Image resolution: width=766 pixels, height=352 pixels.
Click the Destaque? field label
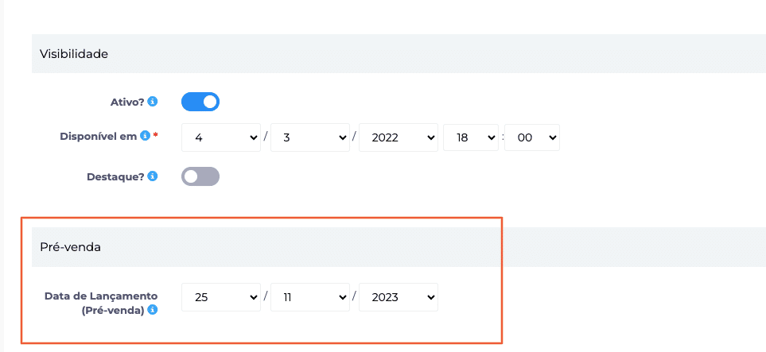(x=116, y=176)
